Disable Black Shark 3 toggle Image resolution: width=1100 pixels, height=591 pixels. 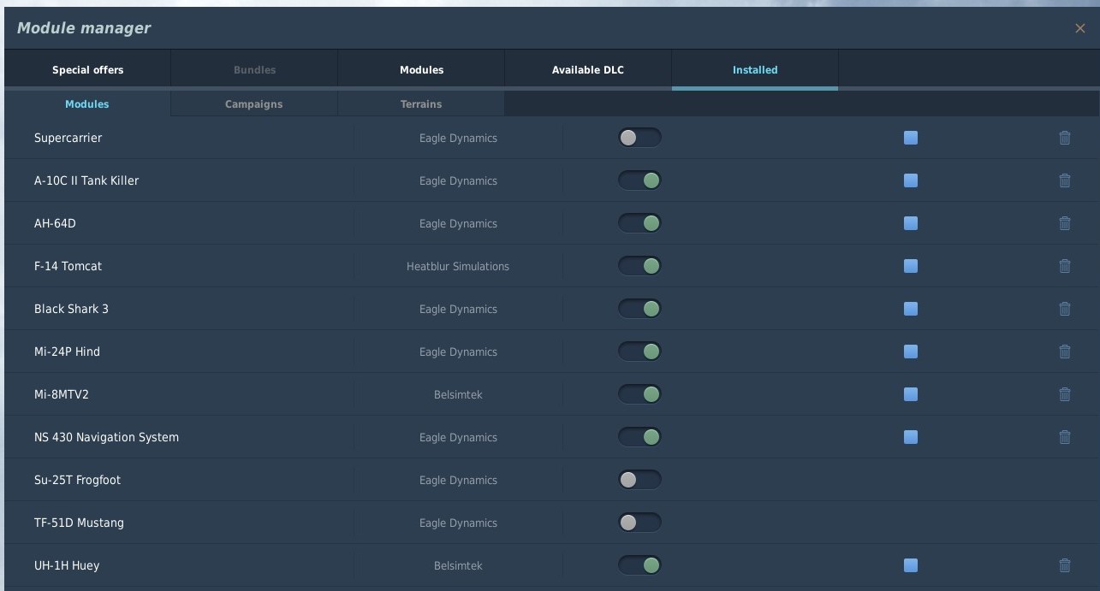(639, 309)
